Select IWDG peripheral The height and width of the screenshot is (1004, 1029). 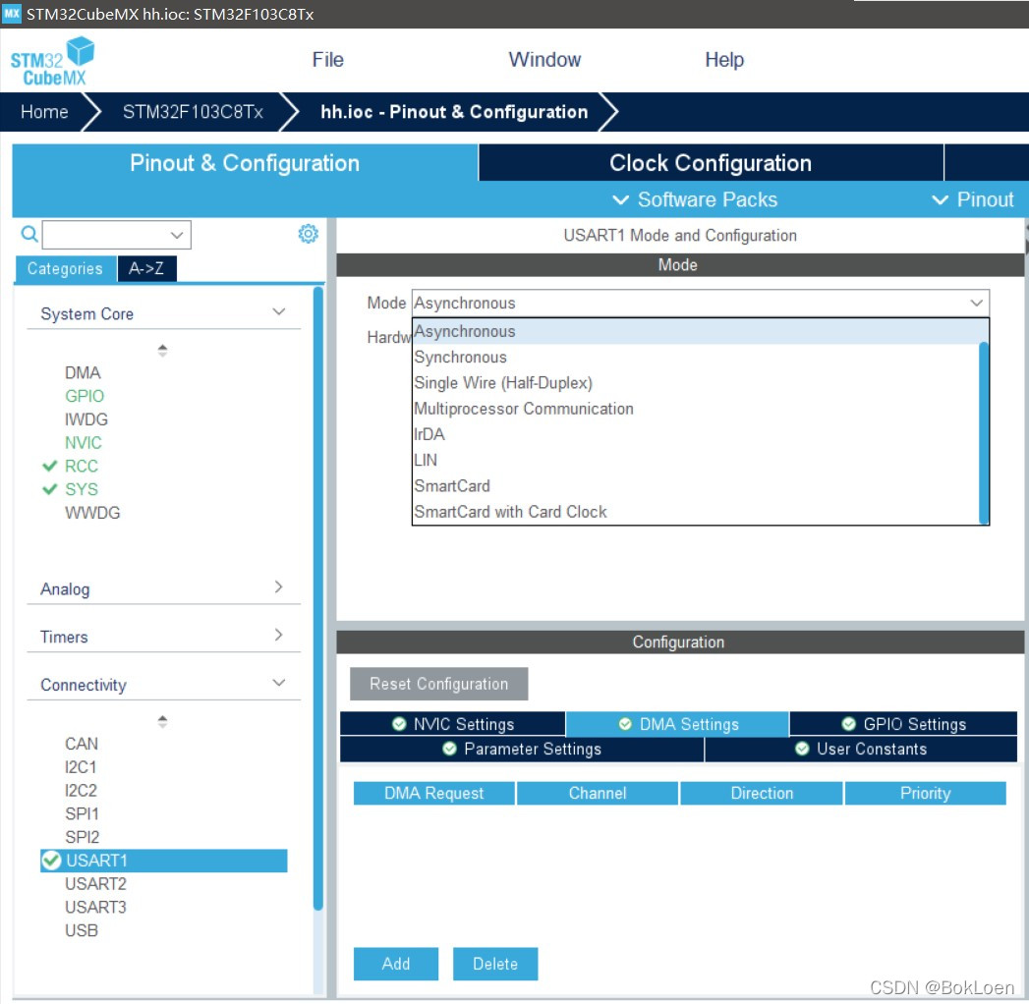click(x=86, y=419)
